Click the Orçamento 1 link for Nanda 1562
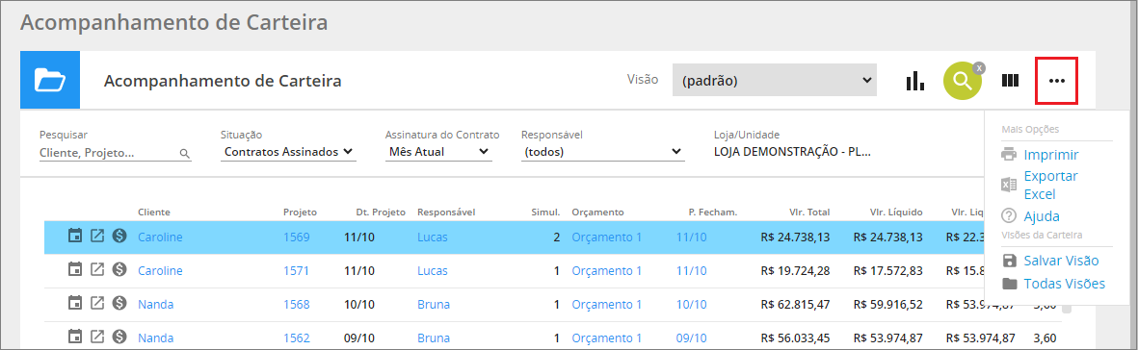1138x350 pixels. tap(607, 337)
